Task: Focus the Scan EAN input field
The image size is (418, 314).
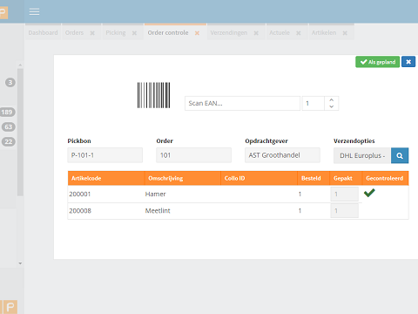Action: click(242, 103)
